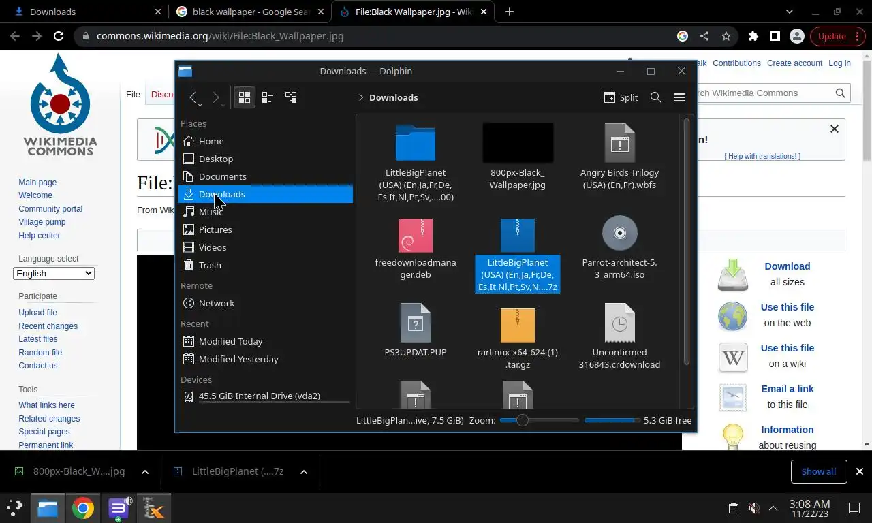
Task: Open Chrome from the taskbar
Action: tap(83, 508)
